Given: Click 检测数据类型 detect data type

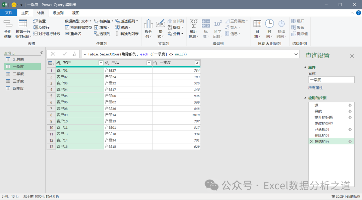Looking at the screenshot, I should 78,27.
